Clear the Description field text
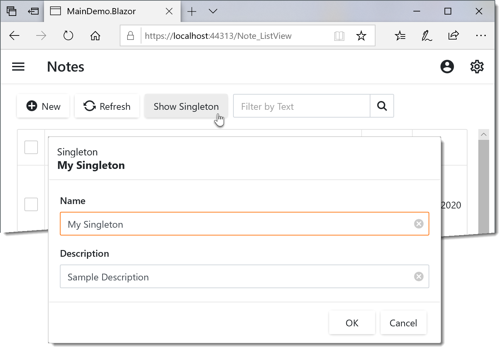 [419, 277]
